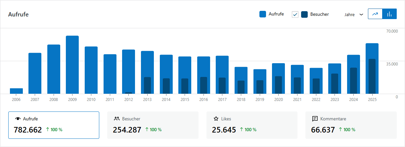Screen dimensions: 405x147
Task: Click the 2020 Besucher dark bar
Action: [279, 85]
